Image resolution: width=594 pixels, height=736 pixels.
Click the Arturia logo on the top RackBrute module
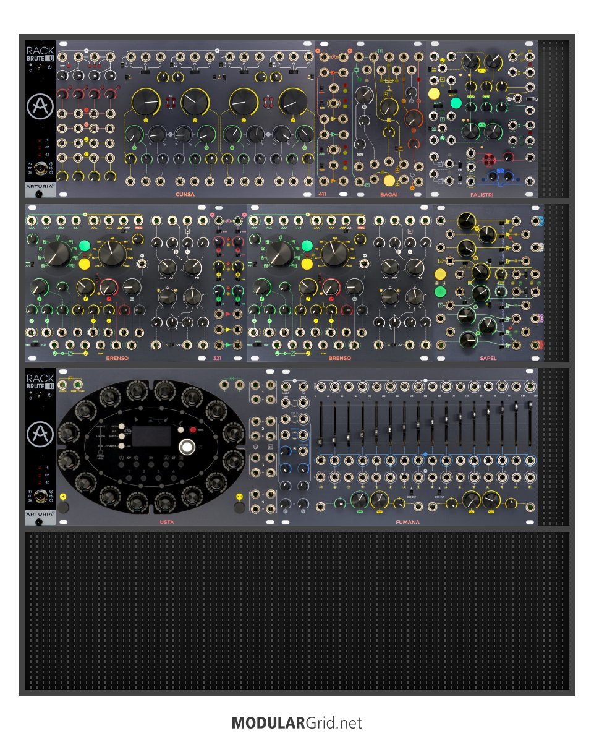pyautogui.click(x=40, y=106)
